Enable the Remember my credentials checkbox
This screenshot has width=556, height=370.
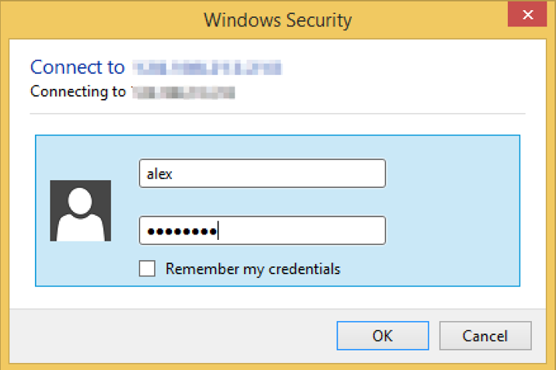point(147,270)
